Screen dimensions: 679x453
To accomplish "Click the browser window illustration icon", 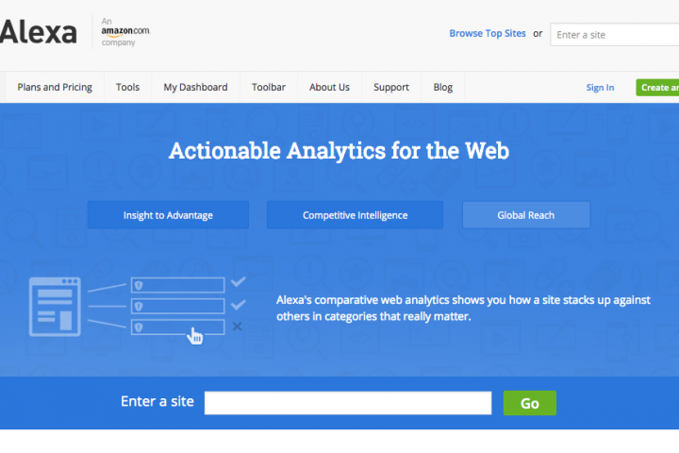I will click(57, 306).
